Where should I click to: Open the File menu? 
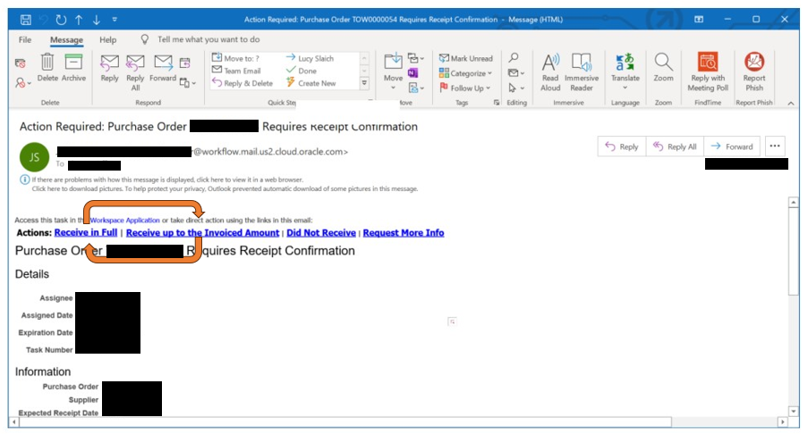(25, 39)
